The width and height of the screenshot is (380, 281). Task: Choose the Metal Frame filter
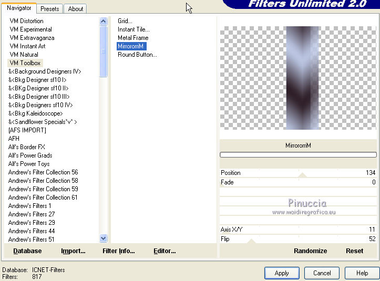click(133, 38)
